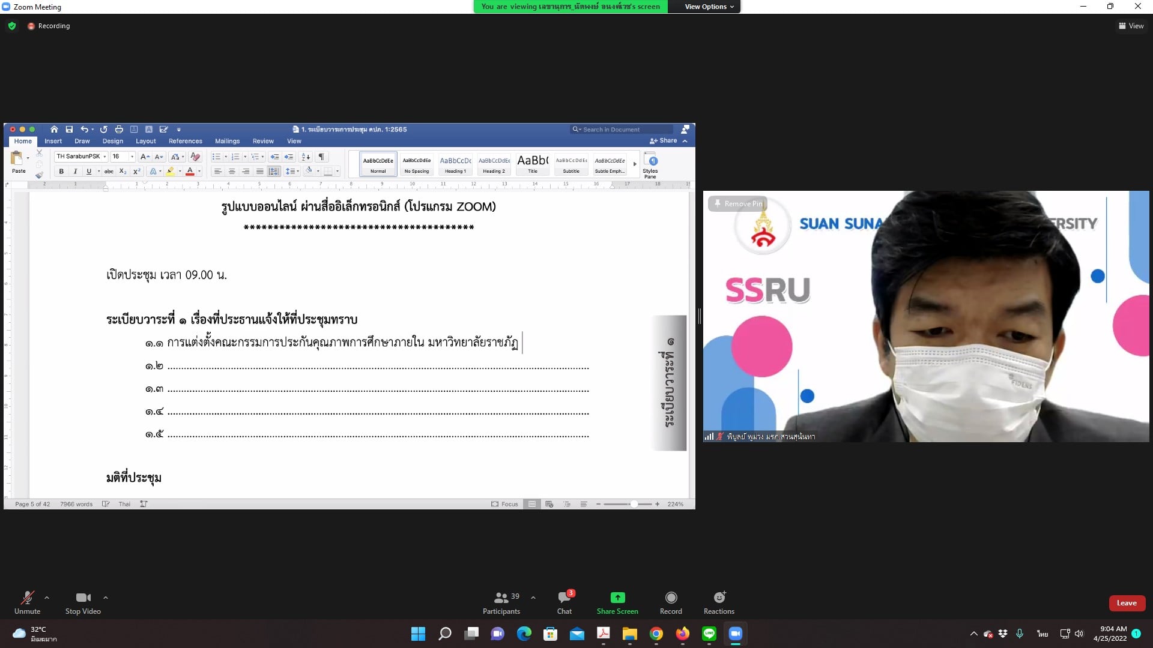Start recording with Record button
The image size is (1153, 648).
click(671, 602)
